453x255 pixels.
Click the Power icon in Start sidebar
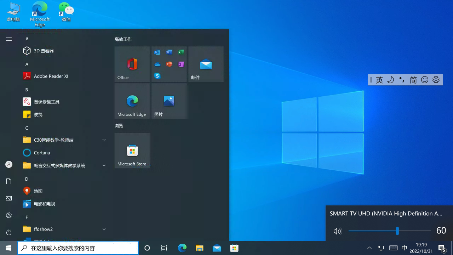click(x=9, y=232)
